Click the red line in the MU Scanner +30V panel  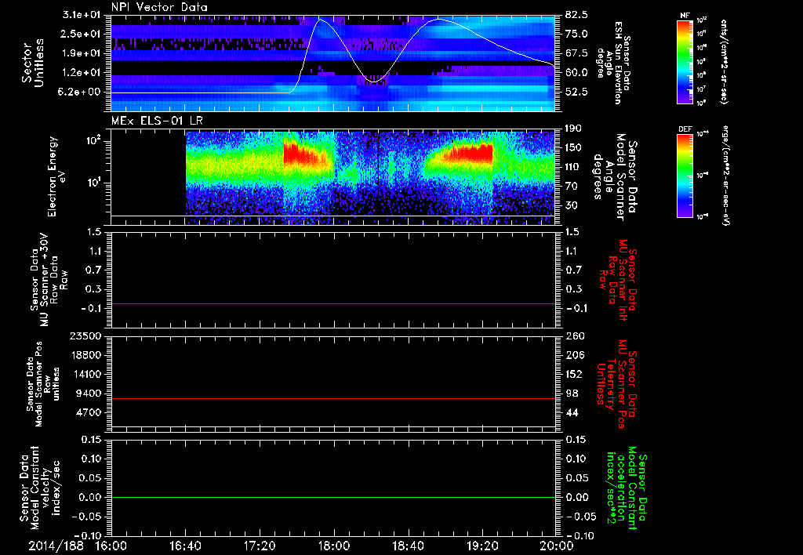pyautogui.click(x=333, y=303)
